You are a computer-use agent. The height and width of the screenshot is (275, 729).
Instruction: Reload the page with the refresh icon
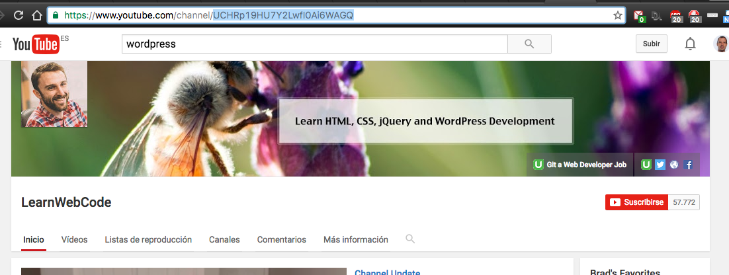[x=19, y=15]
